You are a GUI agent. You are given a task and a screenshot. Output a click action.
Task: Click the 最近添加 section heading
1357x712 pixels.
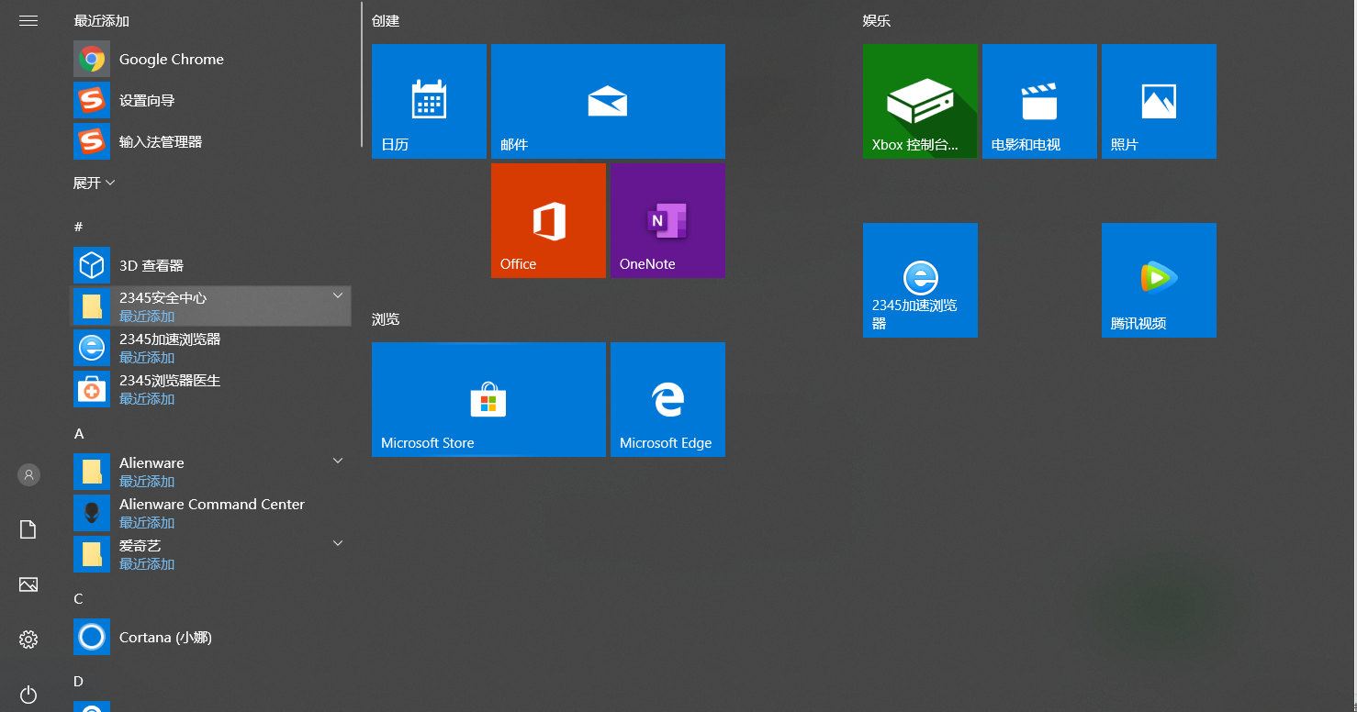[x=101, y=20]
